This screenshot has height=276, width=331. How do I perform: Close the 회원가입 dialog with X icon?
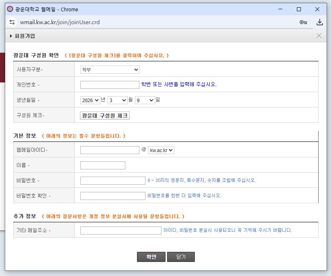319,36
